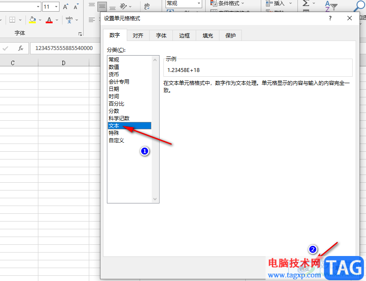Expand the fill color dropdown arrow
The width and height of the screenshot is (366, 281).
[40, 20]
